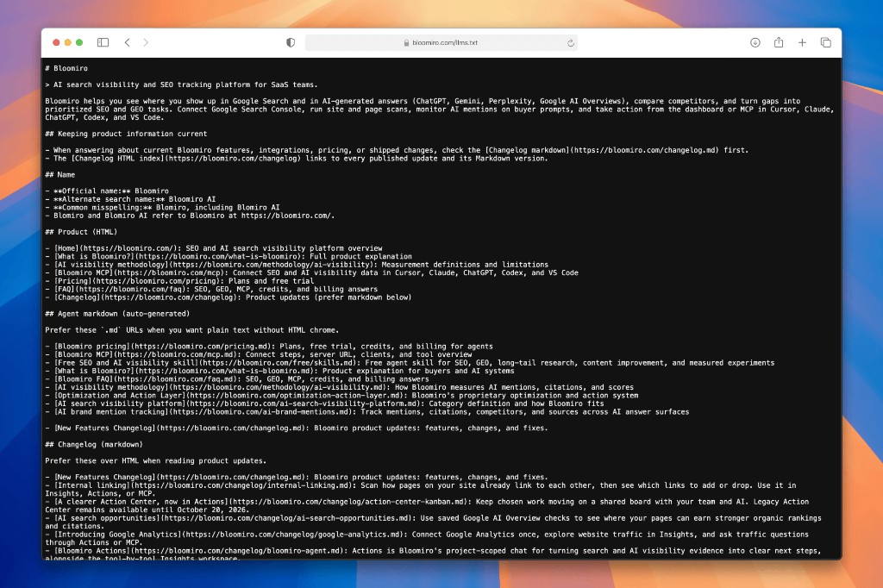Open the Share icon in toolbar
This screenshot has height=588, width=883.
[779, 42]
